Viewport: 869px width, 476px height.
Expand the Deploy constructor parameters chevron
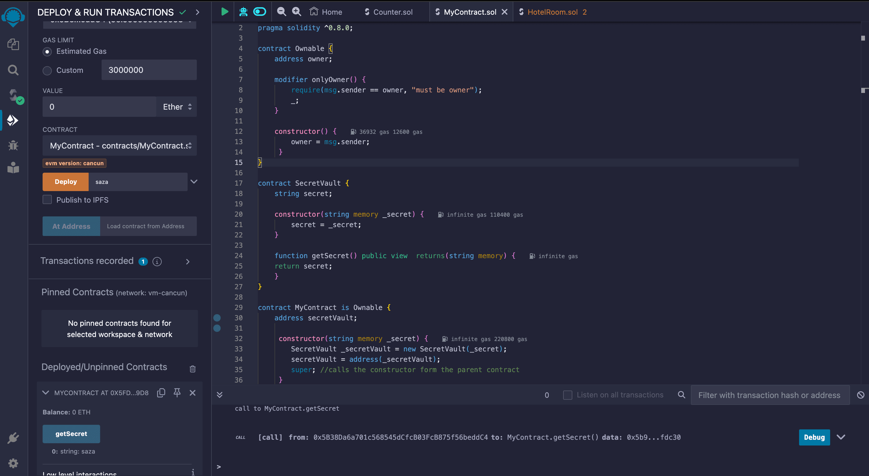coord(194,182)
